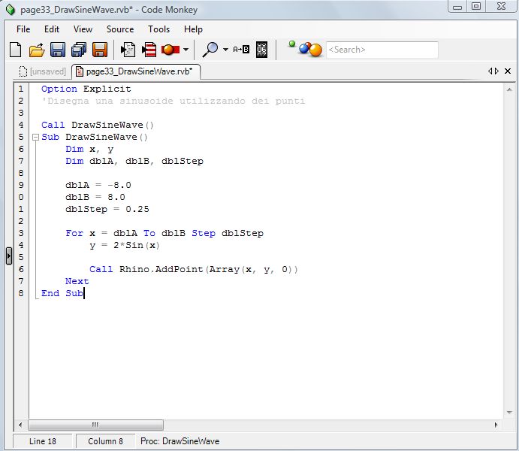Collapse the Sub DrawSineWave fold marker
This screenshot has height=451, width=519.
(35, 137)
